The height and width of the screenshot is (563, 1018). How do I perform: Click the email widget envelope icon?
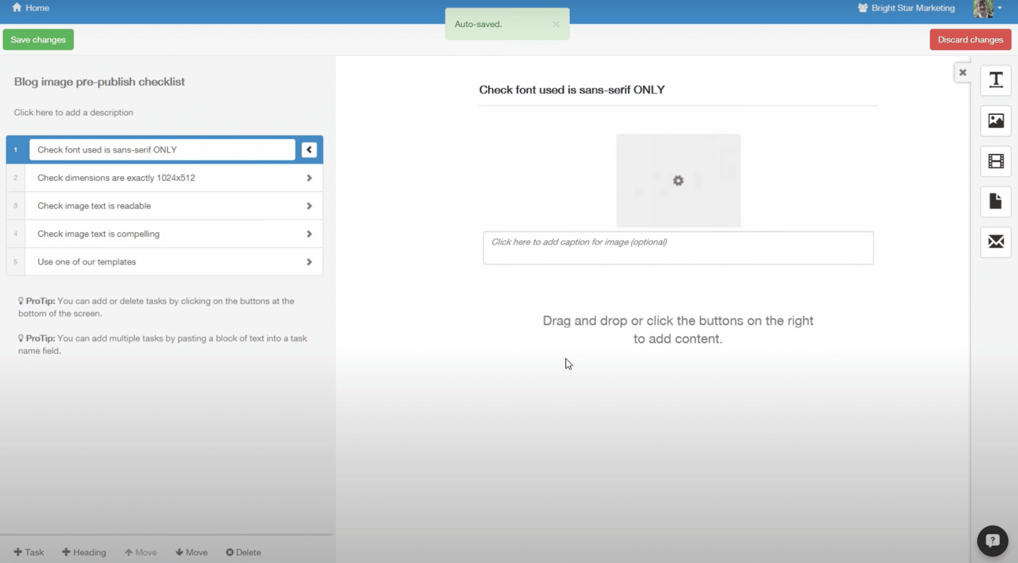pos(996,242)
